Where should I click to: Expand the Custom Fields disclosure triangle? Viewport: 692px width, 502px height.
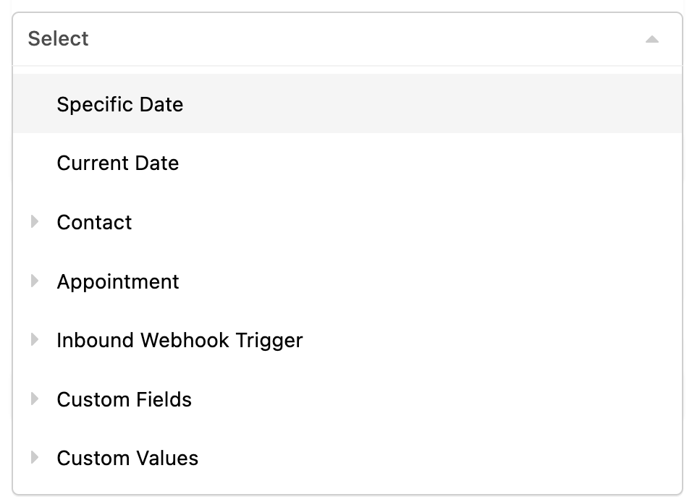(x=35, y=399)
